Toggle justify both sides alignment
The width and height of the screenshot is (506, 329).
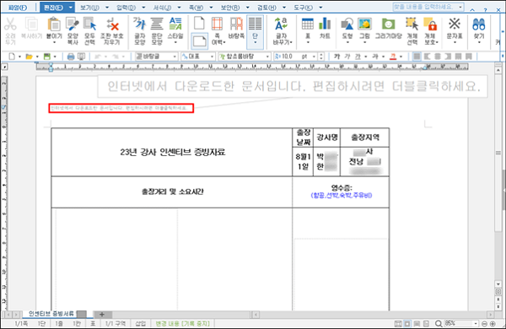(417, 57)
